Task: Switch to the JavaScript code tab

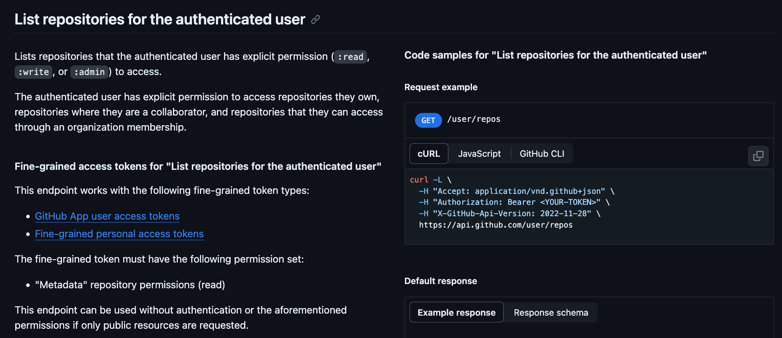Action: click(479, 154)
